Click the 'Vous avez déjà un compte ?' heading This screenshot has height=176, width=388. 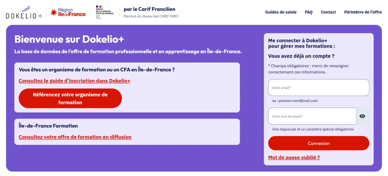click(301, 56)
